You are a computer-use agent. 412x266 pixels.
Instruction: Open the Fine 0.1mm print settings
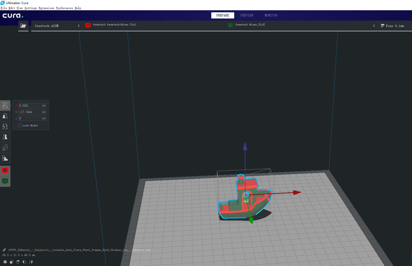pyautogui.click(x=395, y=26)
